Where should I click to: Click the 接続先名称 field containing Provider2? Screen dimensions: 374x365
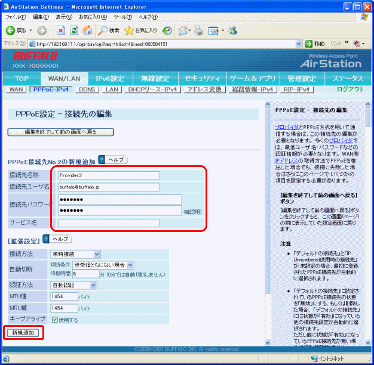click(x=109, y=175)
